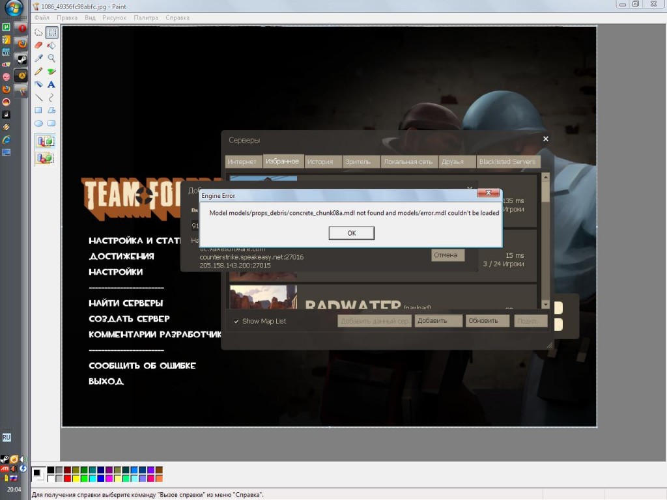Click the Добавить button in Серверы
The width and height of the screenshot is (667, 500).
point(438,320)
